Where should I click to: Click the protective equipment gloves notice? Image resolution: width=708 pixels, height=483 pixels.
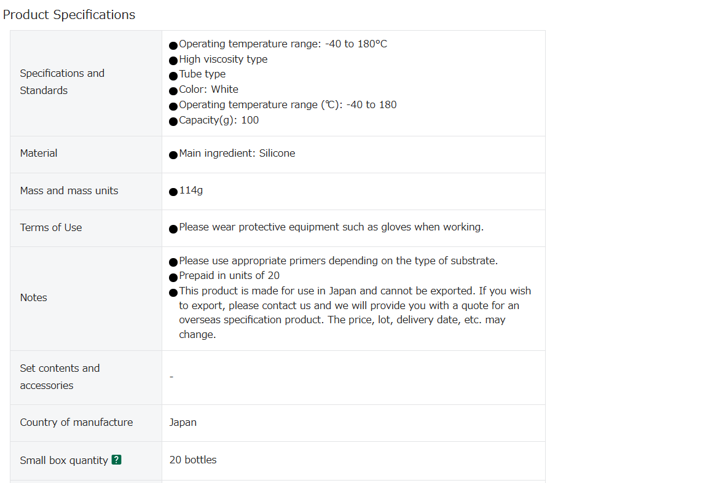(331, 227)
